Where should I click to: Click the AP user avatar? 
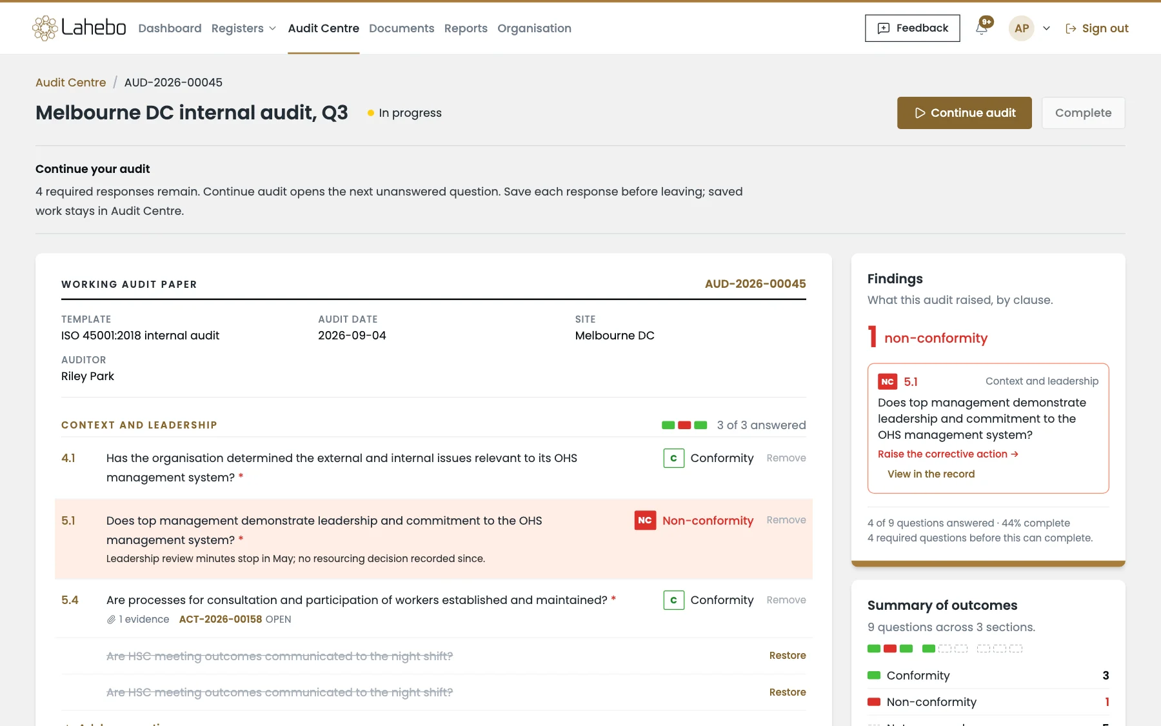(x=1022, y=28)
